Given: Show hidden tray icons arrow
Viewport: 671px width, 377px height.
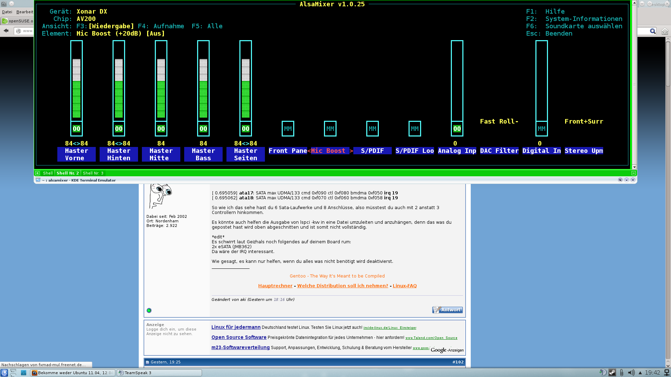Looking at the screenshot, I should tap(640, 372).
